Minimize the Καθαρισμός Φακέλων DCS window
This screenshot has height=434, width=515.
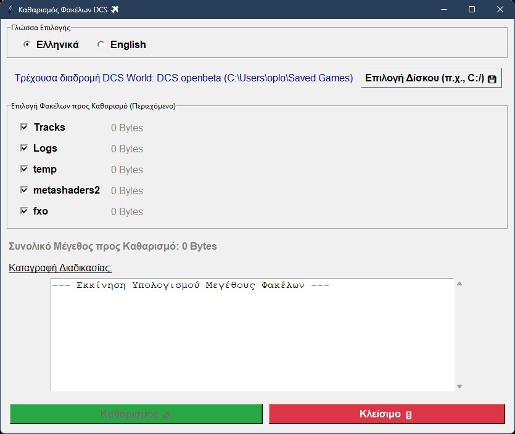(x=443, y=9)
